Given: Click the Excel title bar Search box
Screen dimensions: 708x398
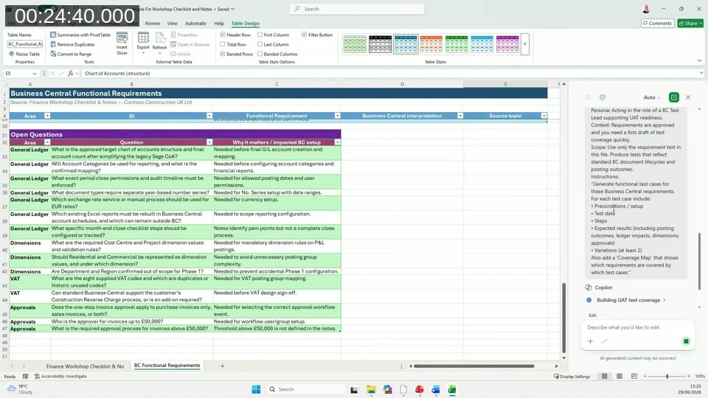Looking at the screenshot, I should pyautogui.click(x=357, y=9).
